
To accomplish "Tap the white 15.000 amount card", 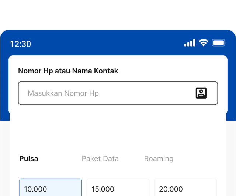I will click(x=118, y=188).
